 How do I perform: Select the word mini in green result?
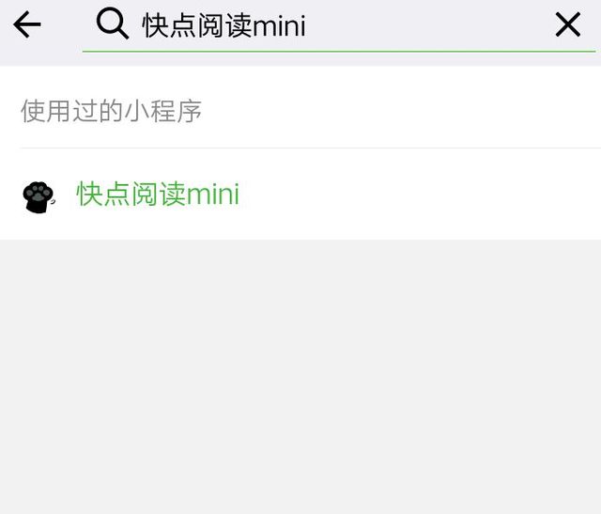(x=213, y=195)
